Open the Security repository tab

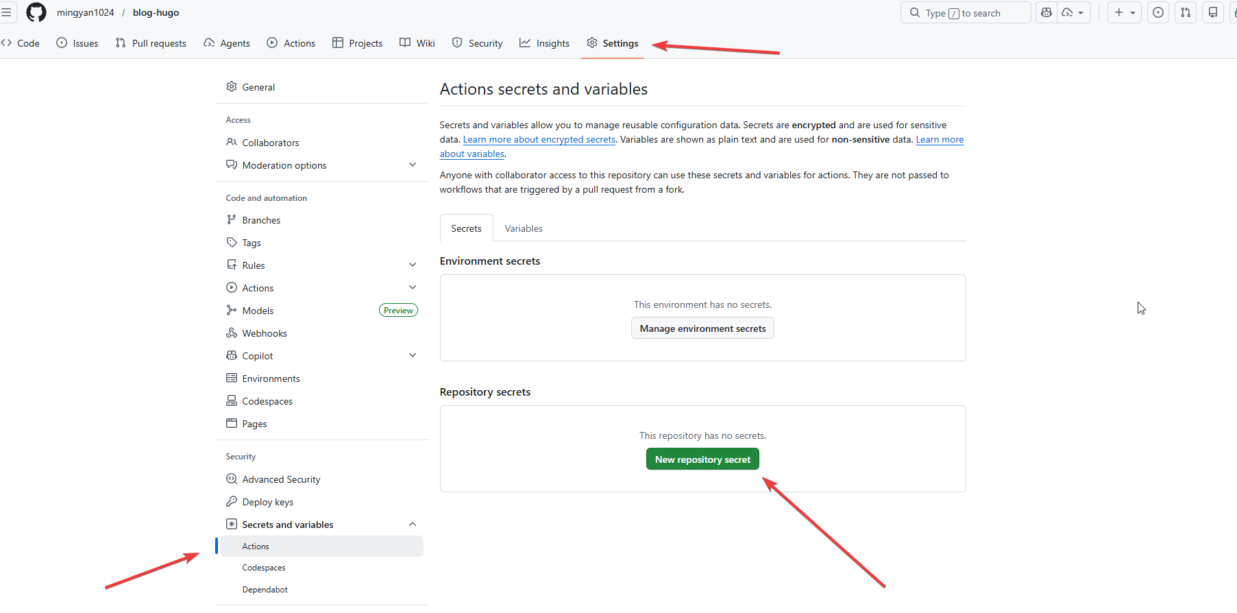tap(478, 43)
